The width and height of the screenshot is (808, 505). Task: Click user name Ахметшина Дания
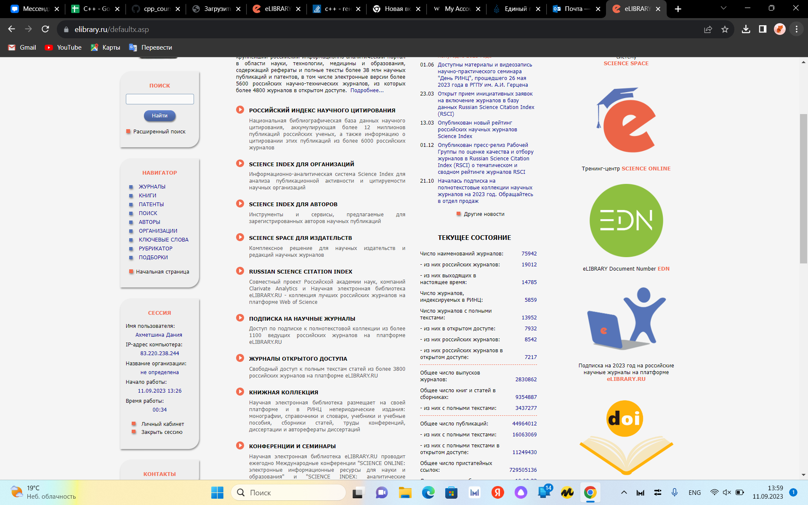159,335
